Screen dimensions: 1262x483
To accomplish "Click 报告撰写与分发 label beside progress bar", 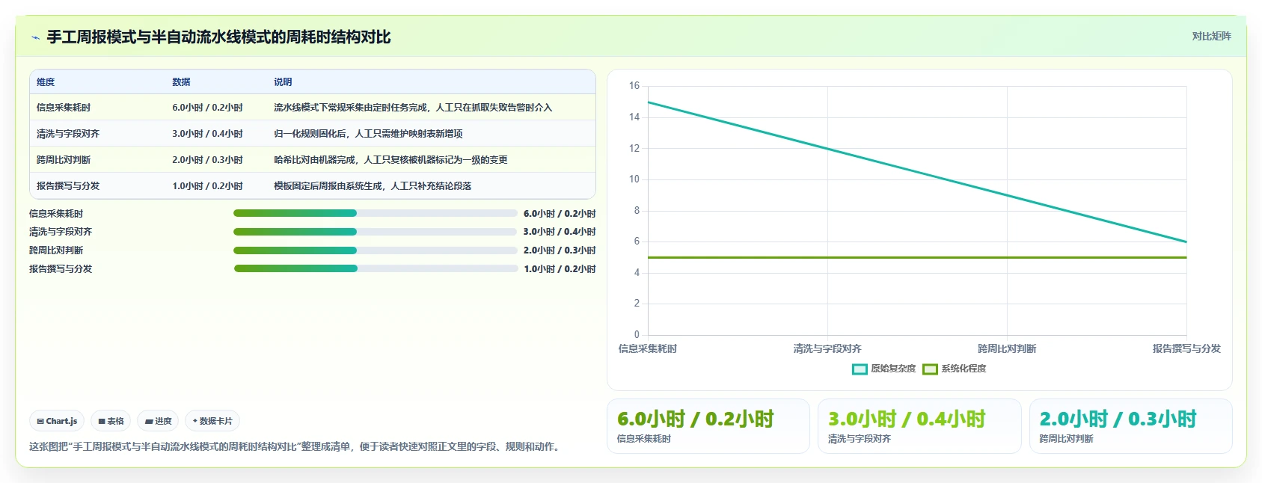I will coord(61,269).
